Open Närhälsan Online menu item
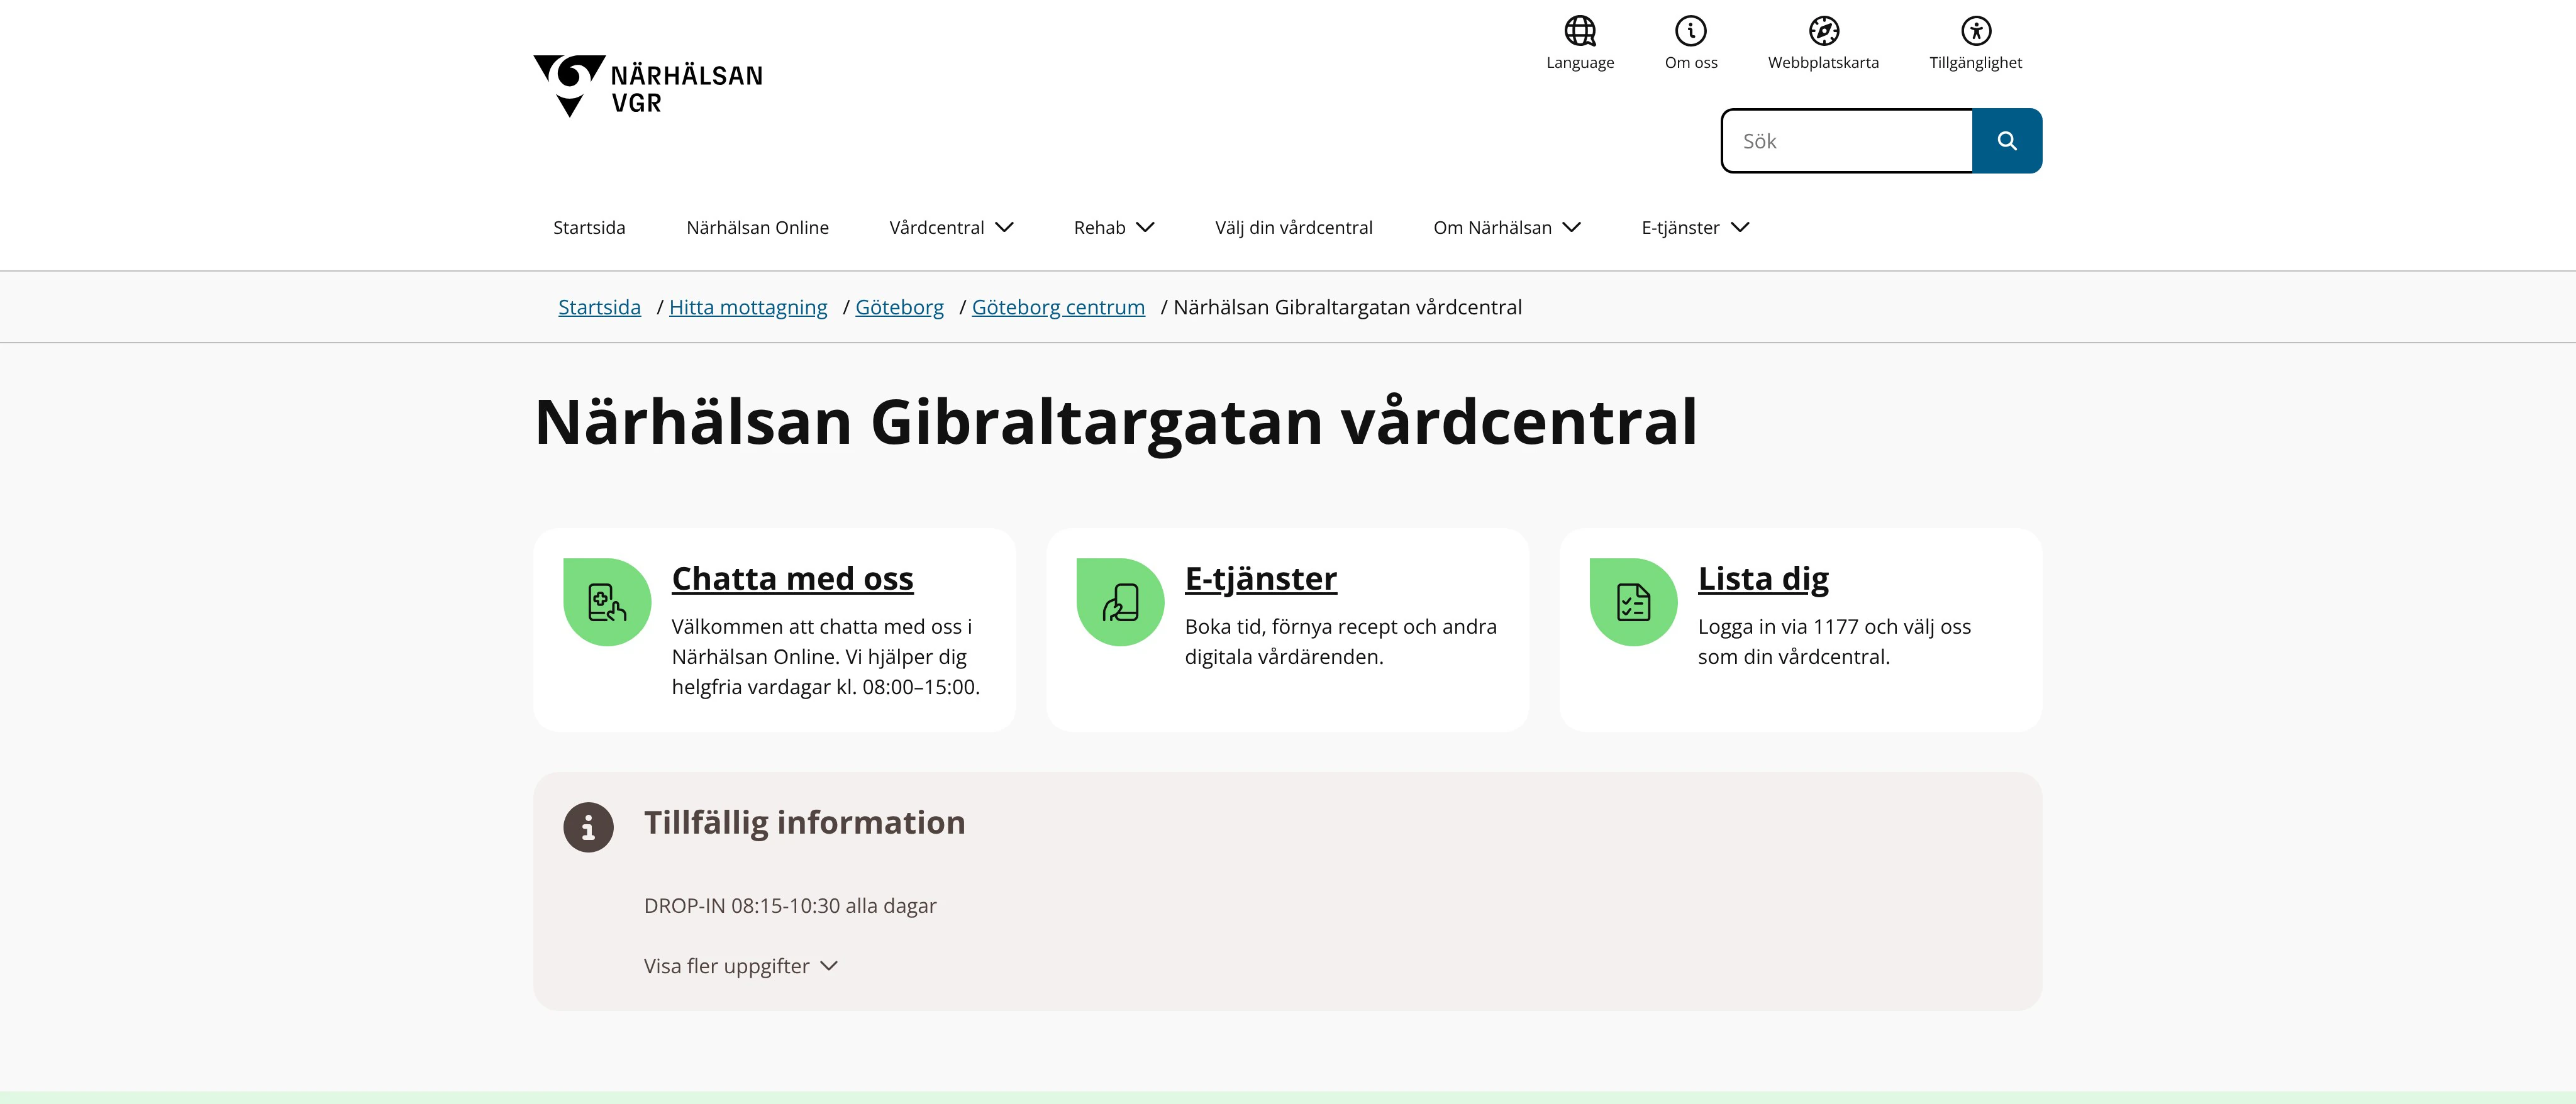 [x=757, y=228]
